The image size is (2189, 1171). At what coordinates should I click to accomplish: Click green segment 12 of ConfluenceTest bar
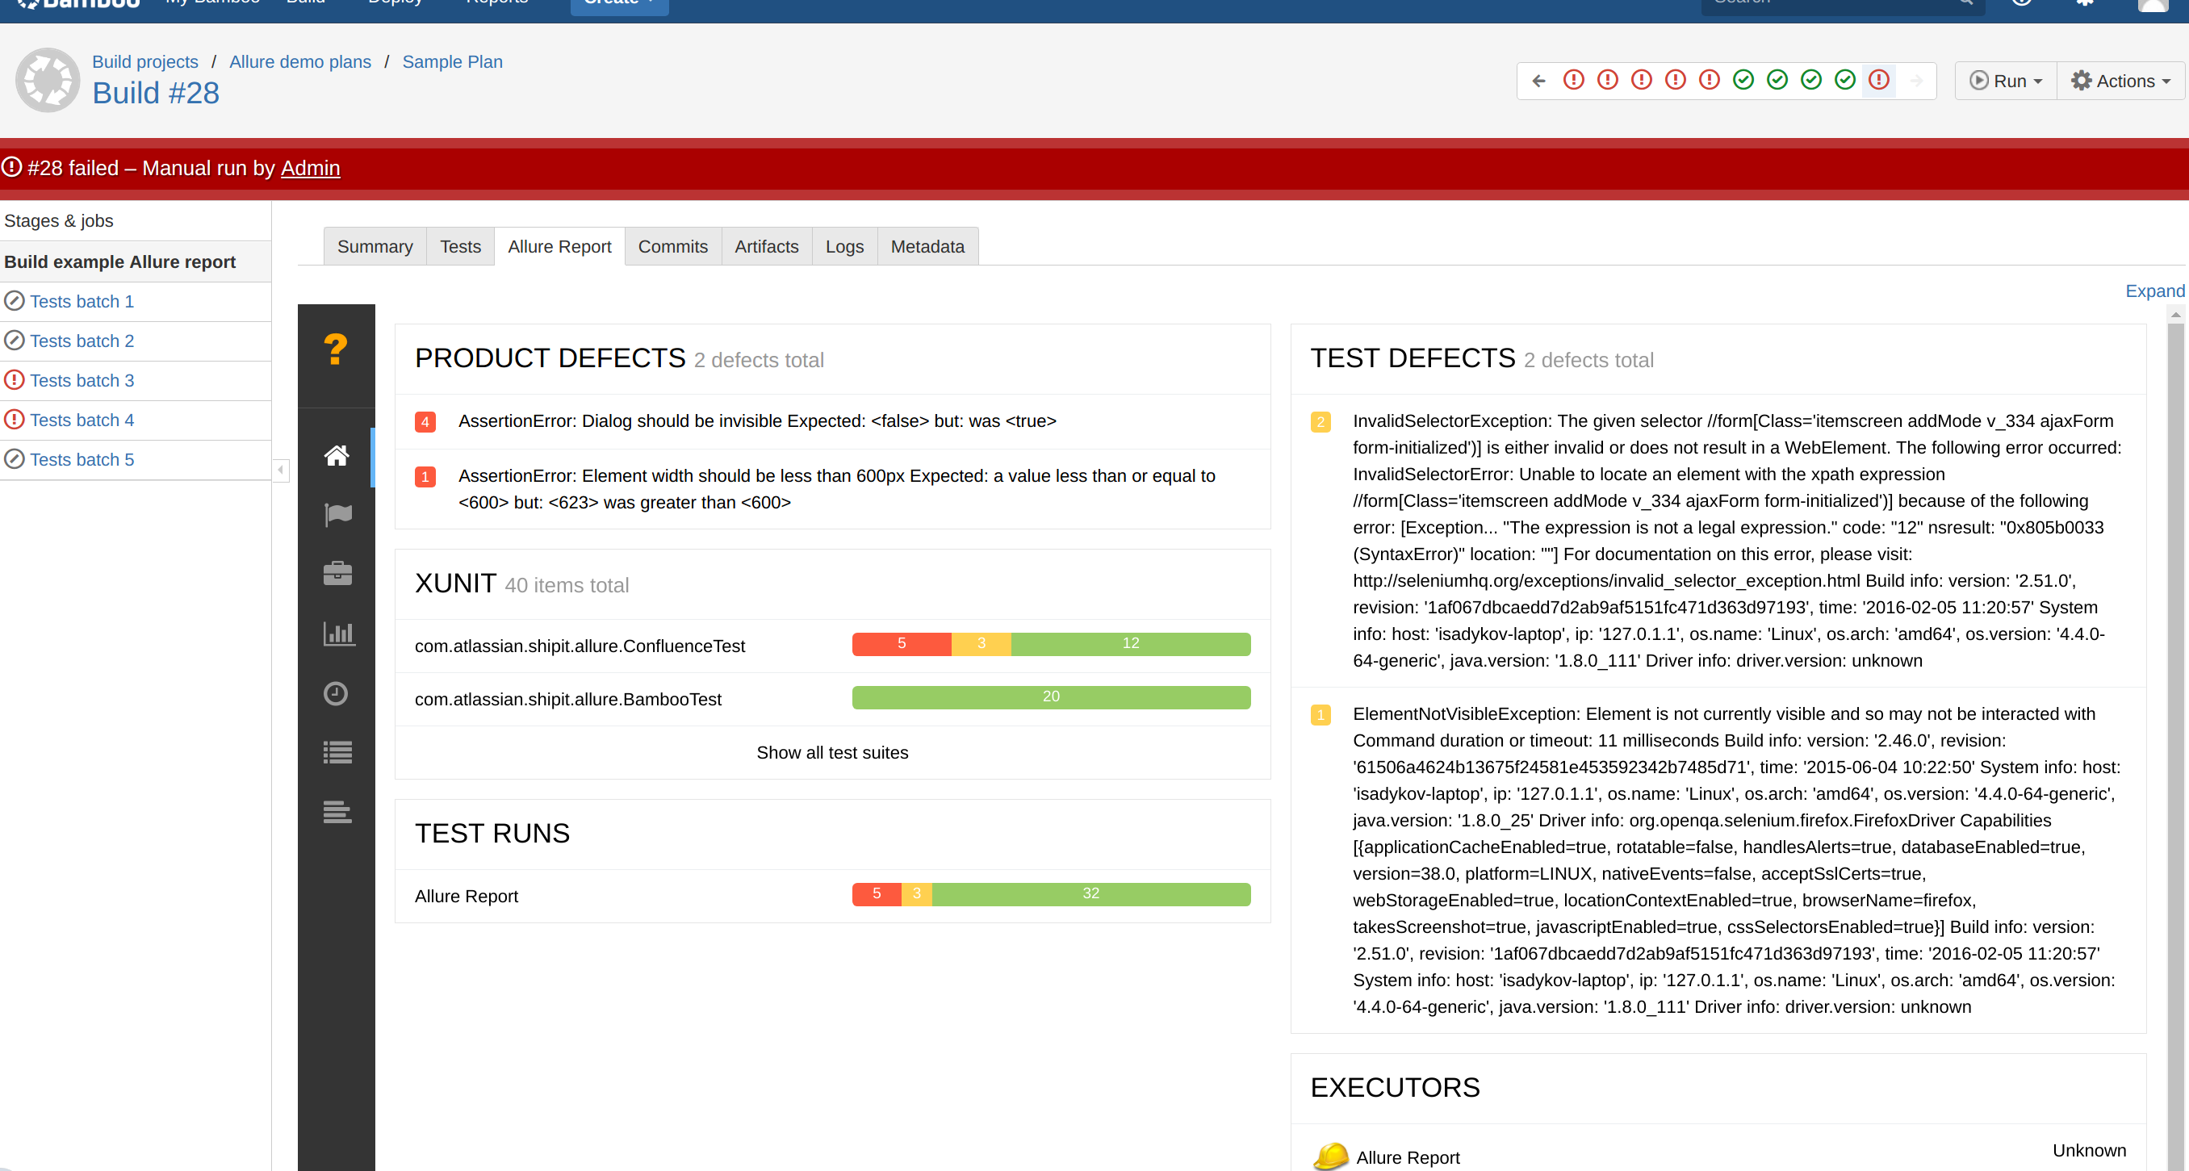click(x=1130, y=643)
